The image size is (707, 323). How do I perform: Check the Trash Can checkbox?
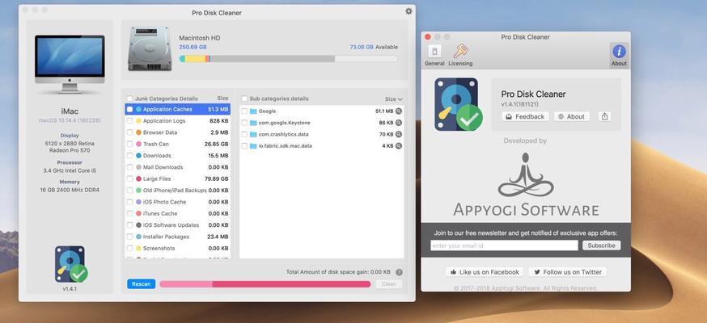pos(130,144)
